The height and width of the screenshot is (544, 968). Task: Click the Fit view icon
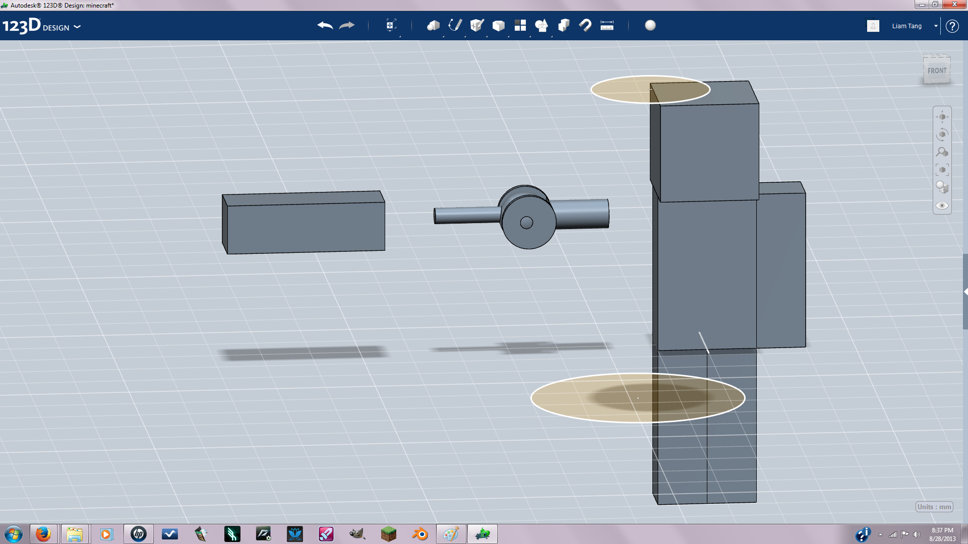(x=942, y=170)
